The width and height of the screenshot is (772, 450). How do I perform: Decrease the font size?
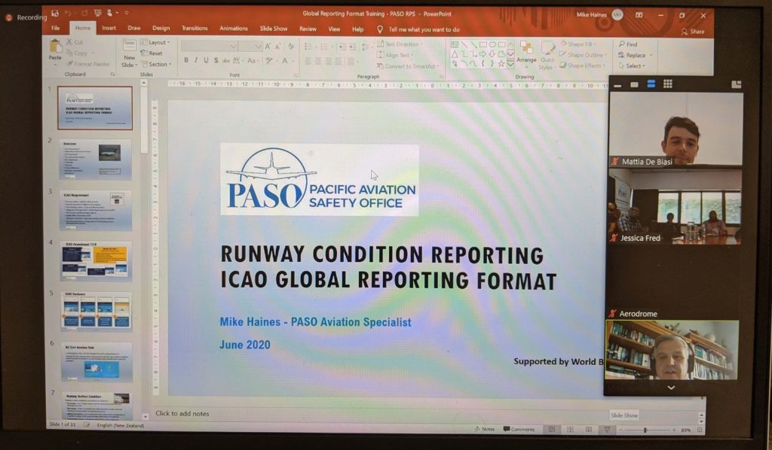click(277, 46)
